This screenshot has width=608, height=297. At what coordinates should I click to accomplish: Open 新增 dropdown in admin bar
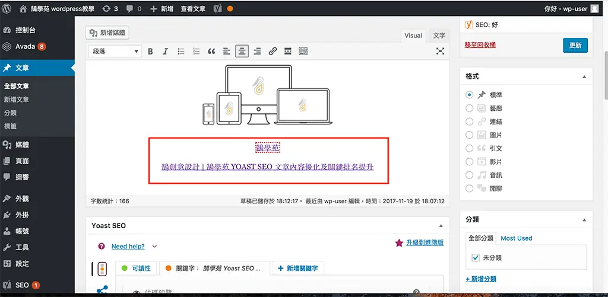pos(161,8)
